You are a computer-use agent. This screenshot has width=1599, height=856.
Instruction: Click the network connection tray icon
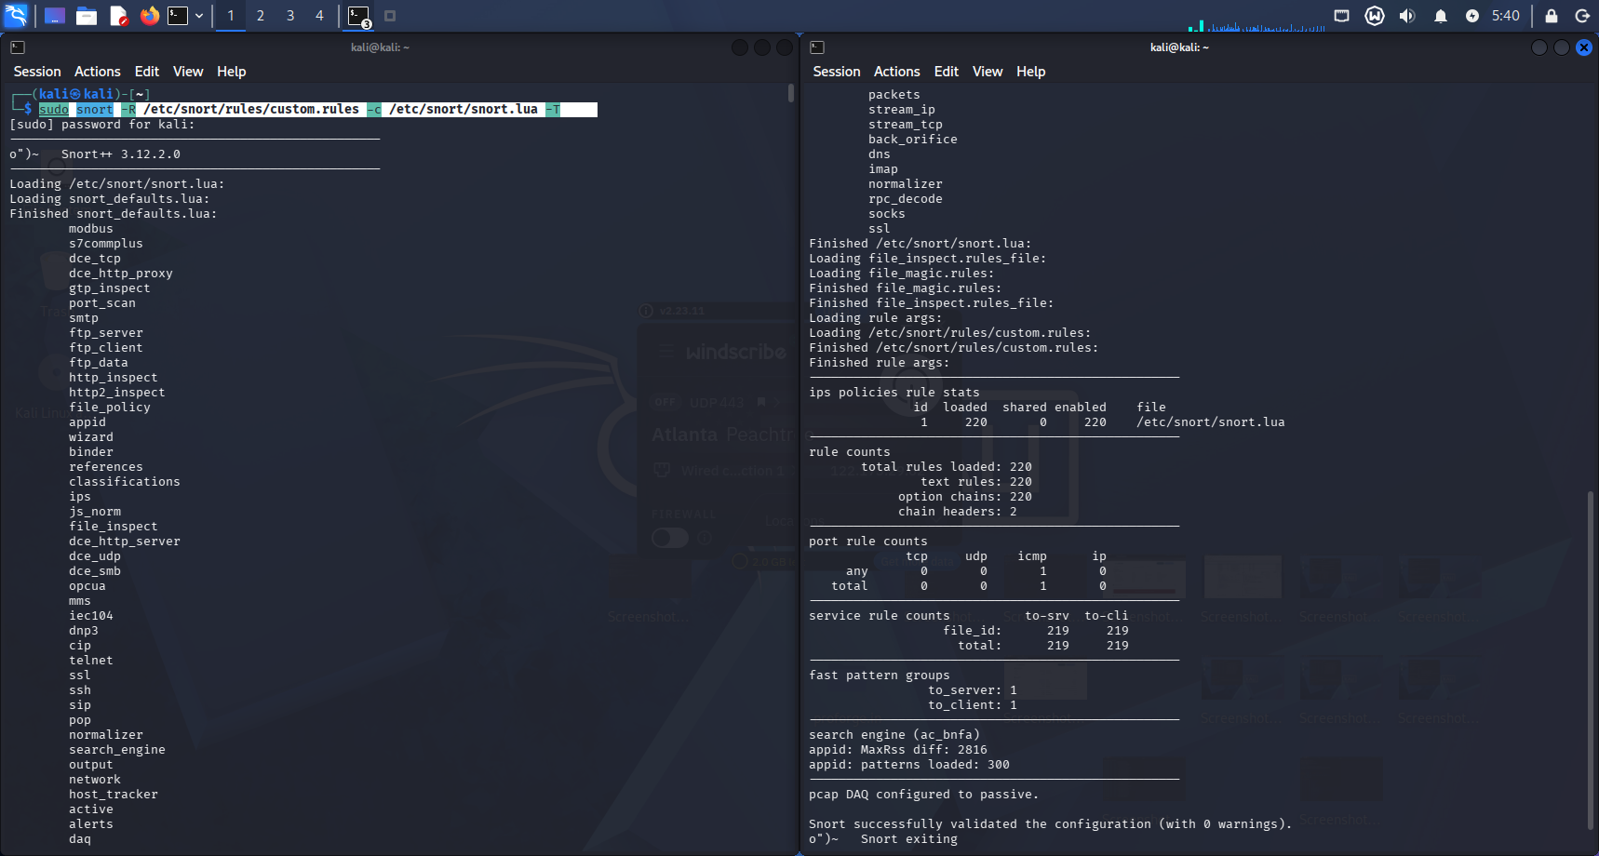click(x=1341, y=15)
